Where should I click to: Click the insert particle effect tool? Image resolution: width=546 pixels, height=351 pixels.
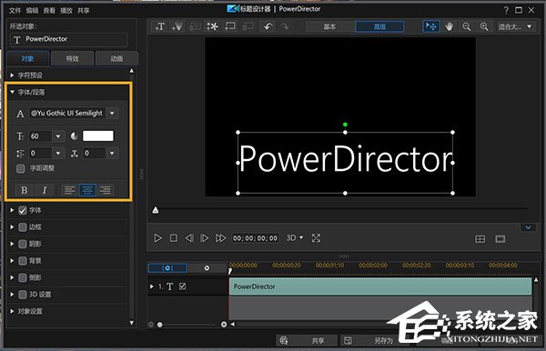coord(177,26)
